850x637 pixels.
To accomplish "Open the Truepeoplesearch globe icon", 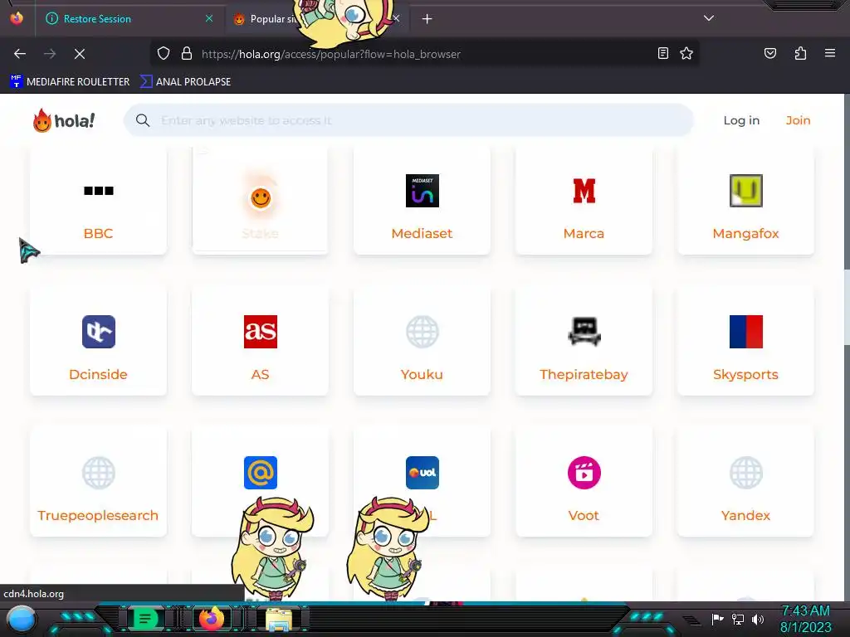I will [x=99, y=473].
